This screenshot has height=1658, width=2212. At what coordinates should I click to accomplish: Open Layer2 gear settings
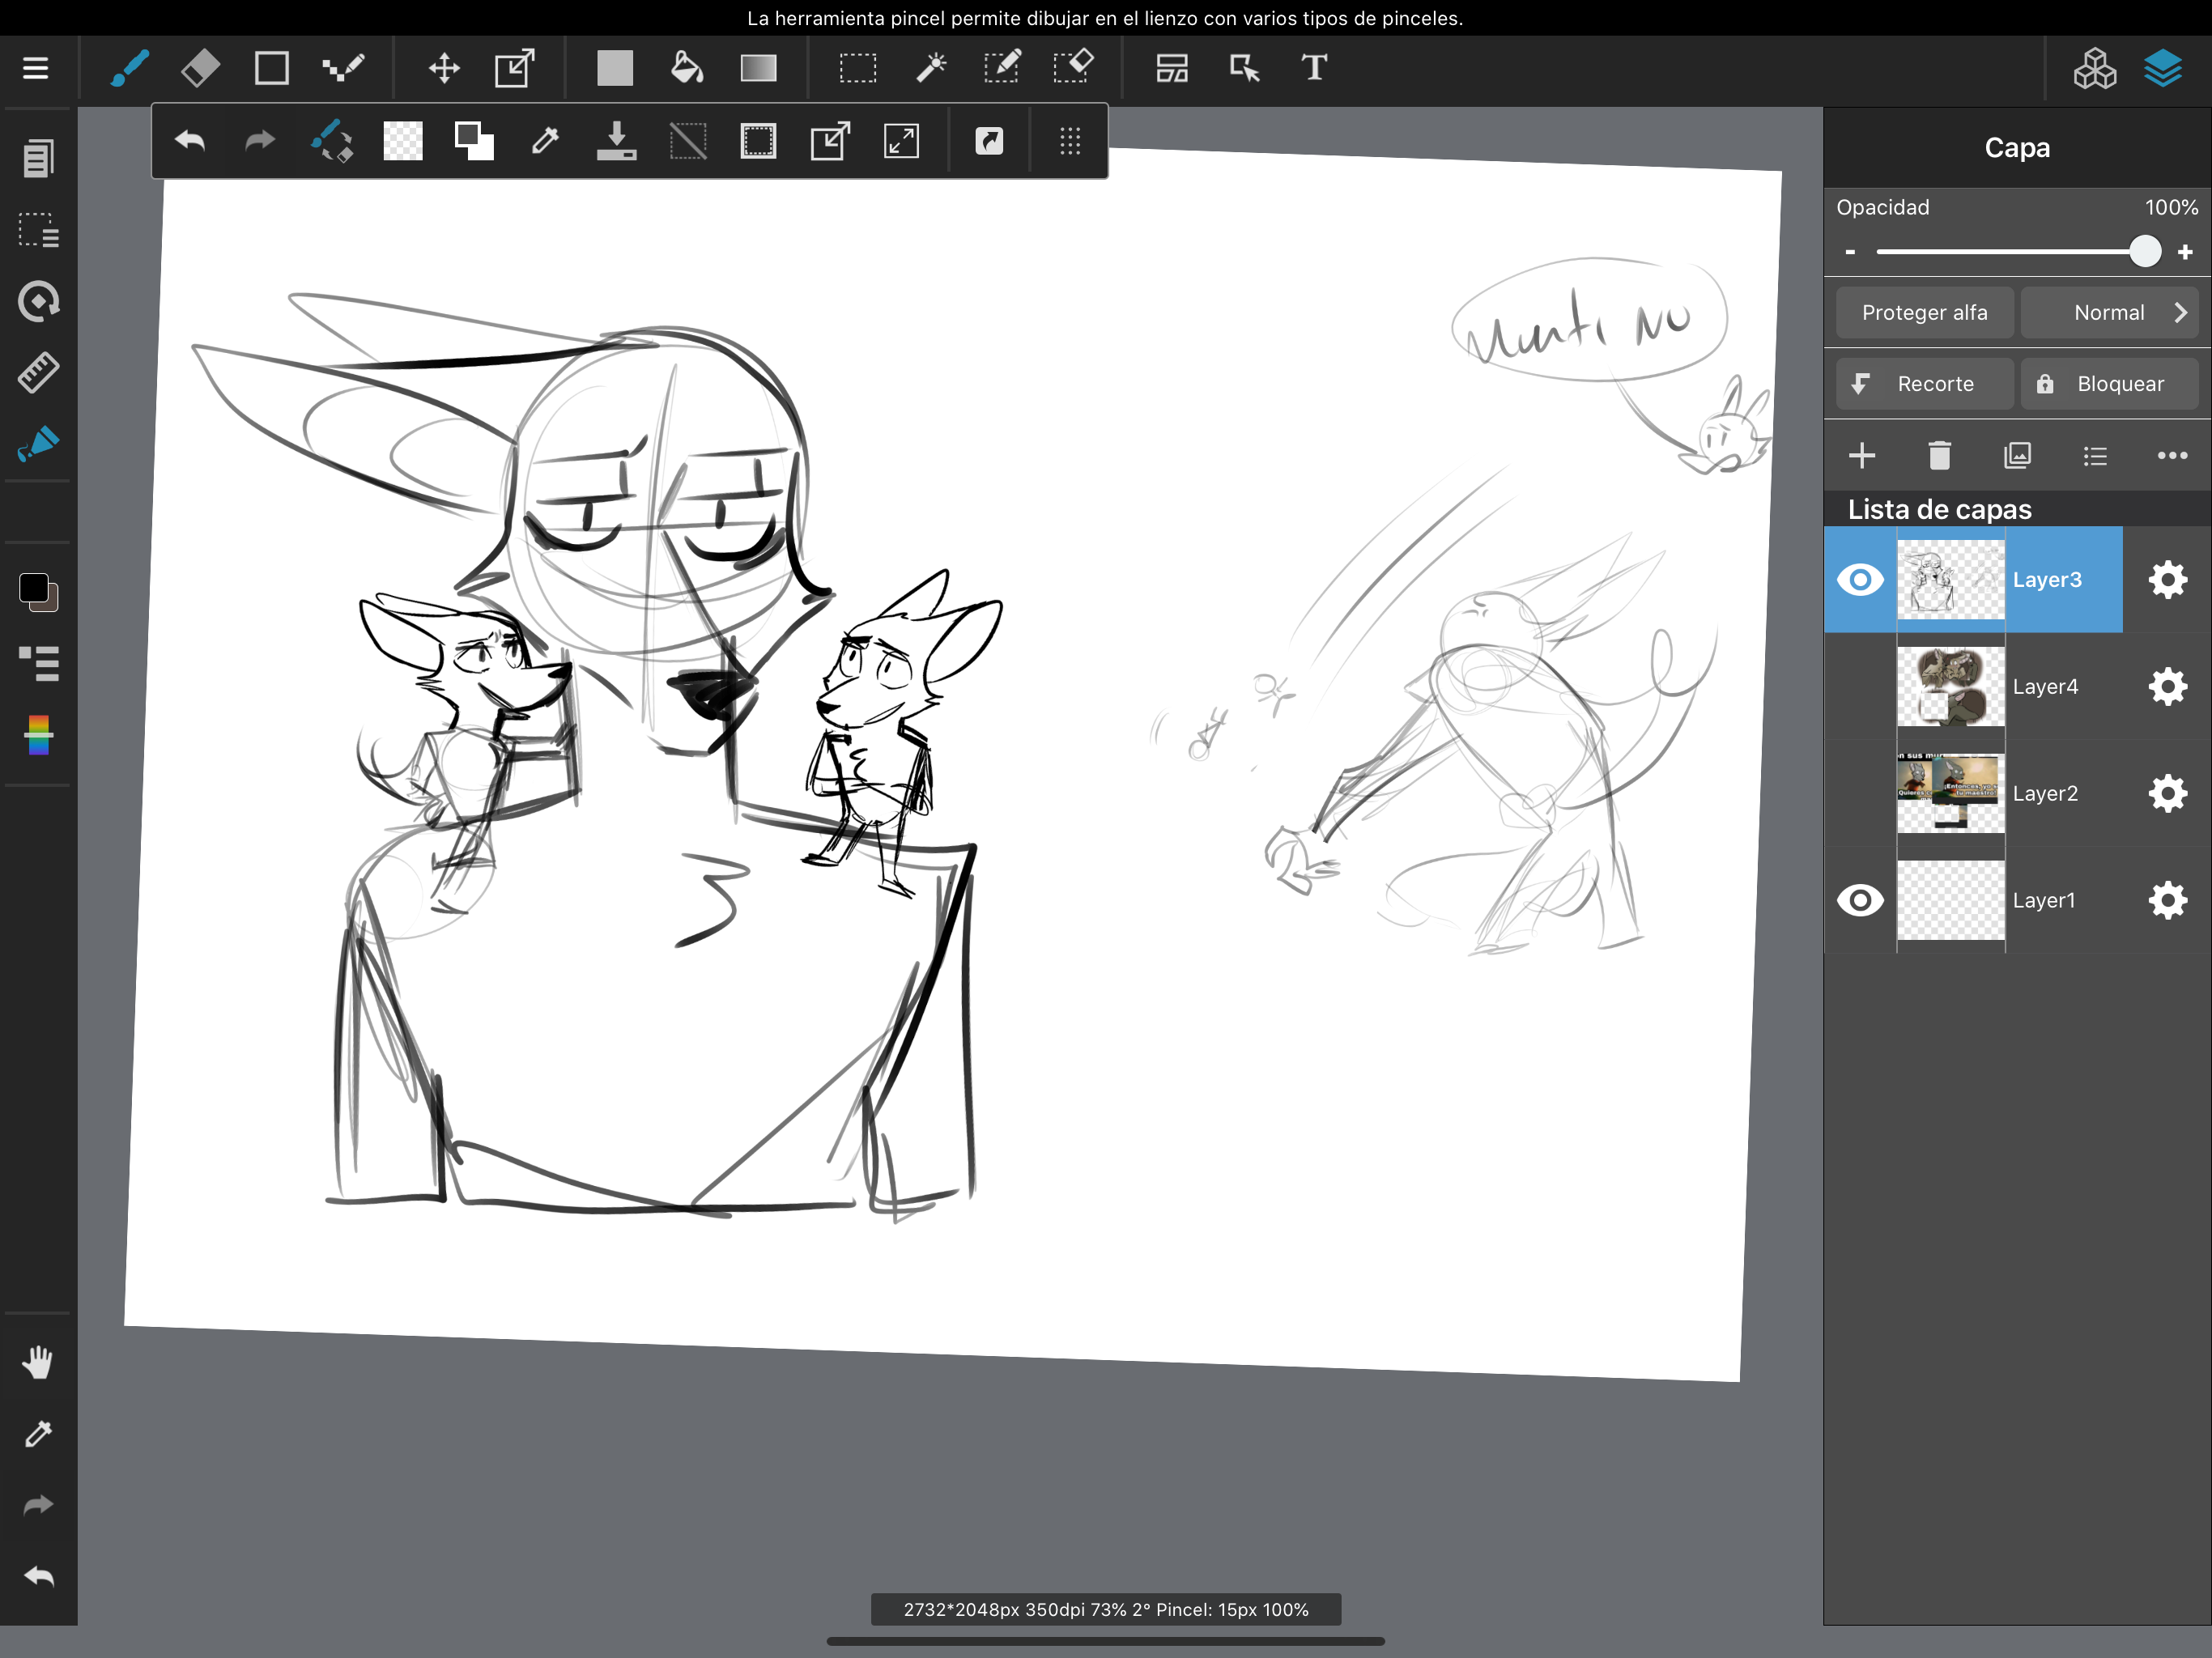coord(2167,793)
